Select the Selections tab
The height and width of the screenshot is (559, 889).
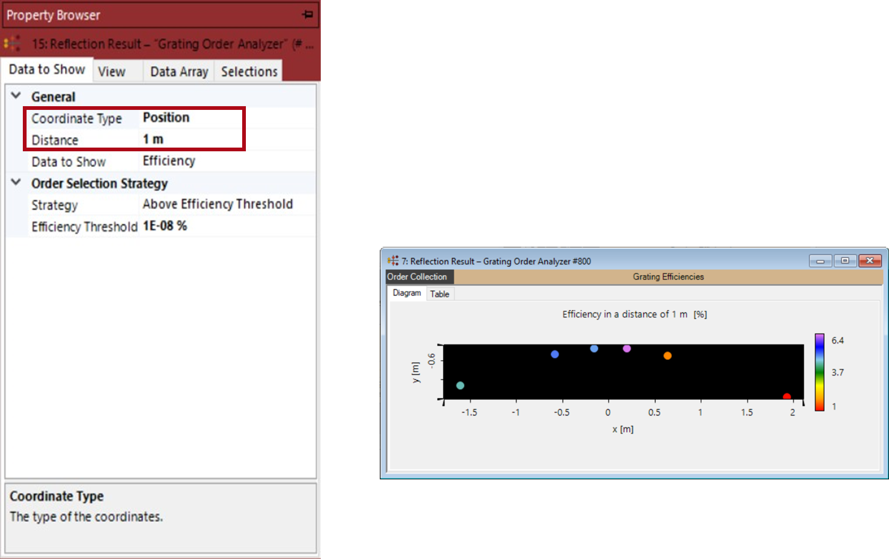coord(249,72)
